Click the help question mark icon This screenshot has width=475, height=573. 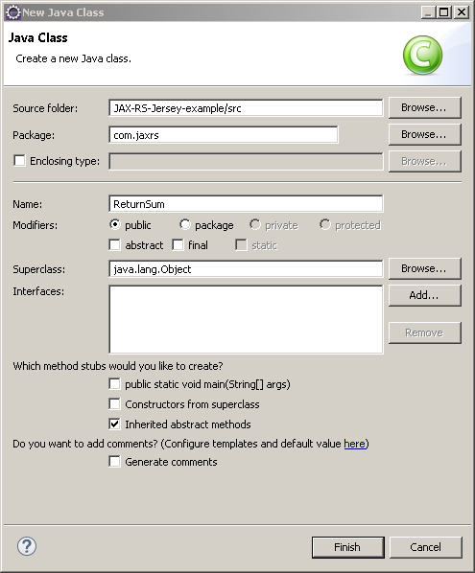[x=27, y=546]
